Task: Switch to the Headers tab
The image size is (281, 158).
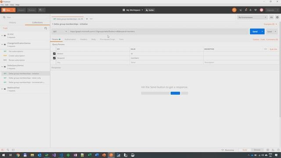Action: click(x=84, y=39)
